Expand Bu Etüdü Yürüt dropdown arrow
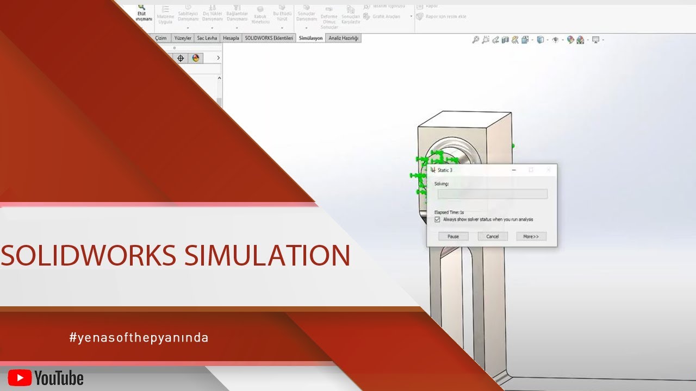Viewport: 696px width, 391px height. tap(282, 28)
